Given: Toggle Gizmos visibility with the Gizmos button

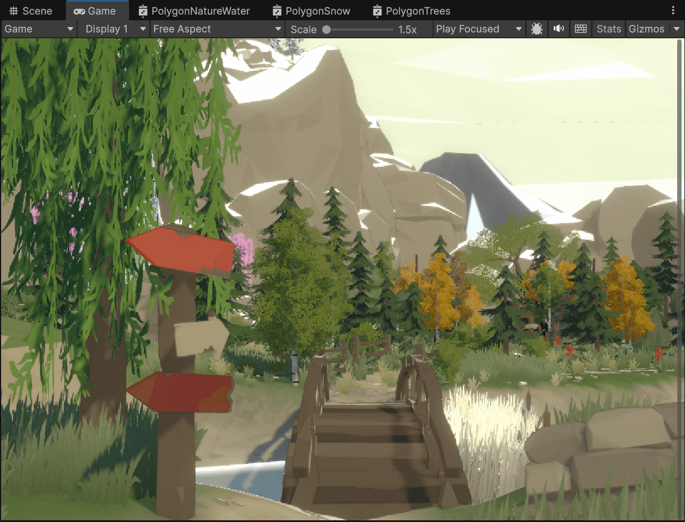Looking at the screenshot, I should coord(647,29).
